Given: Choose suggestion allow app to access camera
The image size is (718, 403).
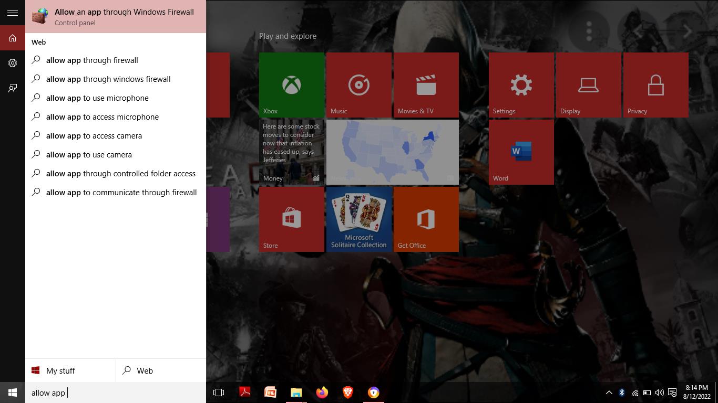Looking at the screenshot, I should click(116, 136).
